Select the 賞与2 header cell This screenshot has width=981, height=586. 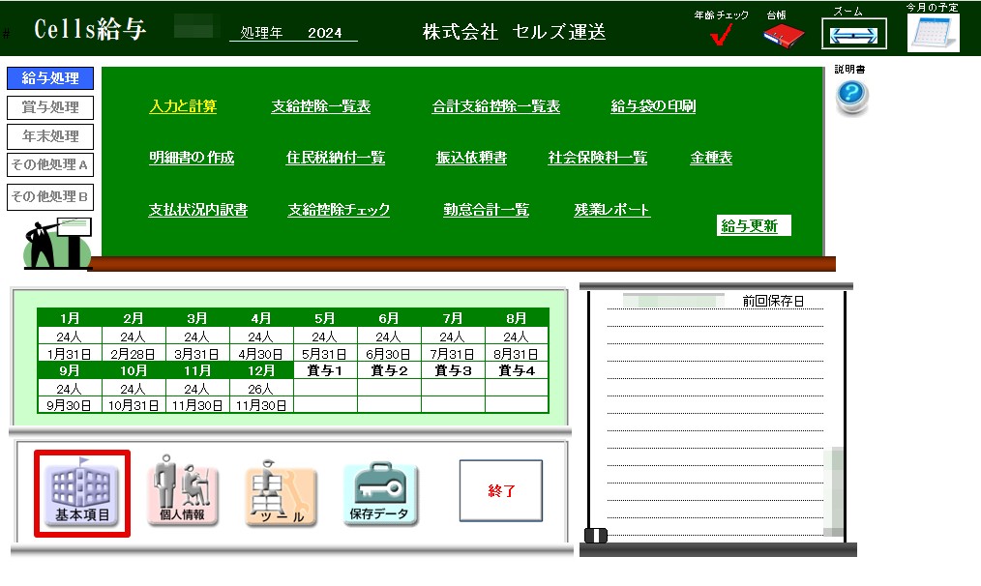coord(389,370)
